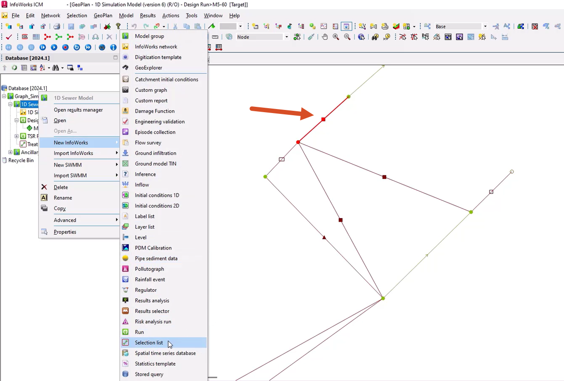Viewport: 564px width, 381px height.
Task: Click the Find in GeoPlan binoculars icon
Action: click(375, 37)
